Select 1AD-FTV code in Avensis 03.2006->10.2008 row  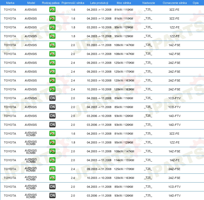(175, 116)
